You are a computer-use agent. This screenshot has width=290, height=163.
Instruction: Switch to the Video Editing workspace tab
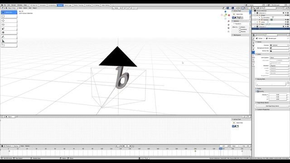pos(106,5)
